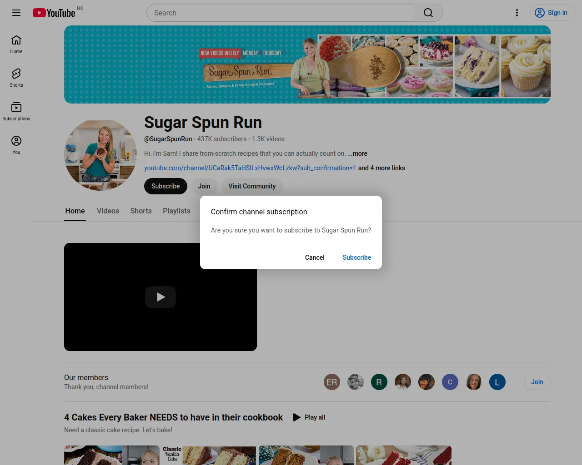Switch to the Videos tab
The width and height of the screenshot is (582, 465).
tap(108, 211)
